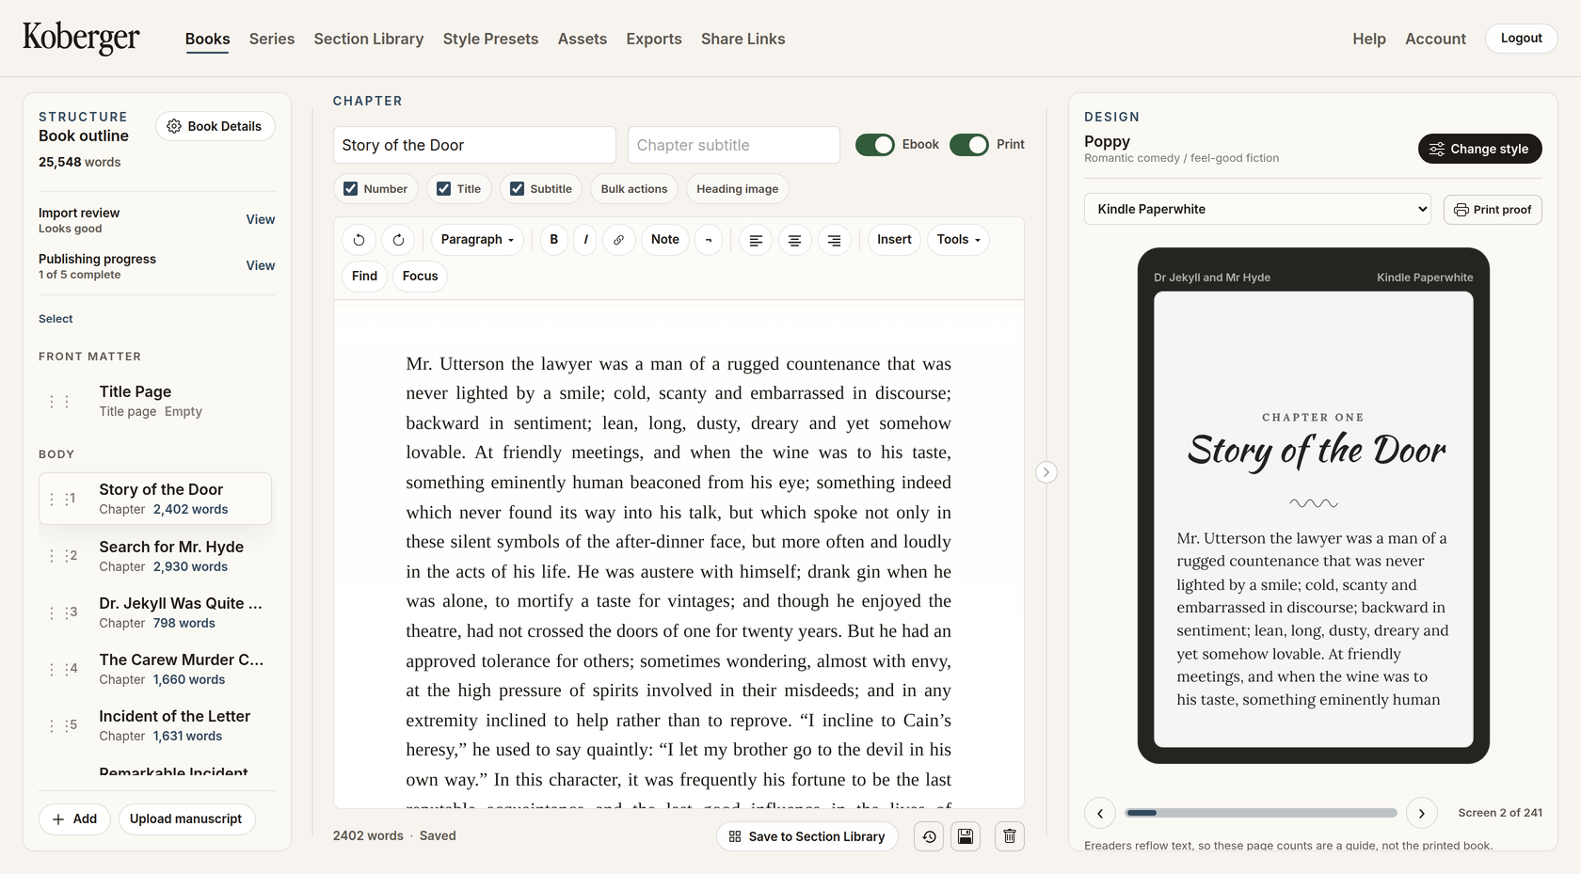Open Share Links tab
Image resolution: width=1581 pixels, height=874 pixels.
point(743,39)
